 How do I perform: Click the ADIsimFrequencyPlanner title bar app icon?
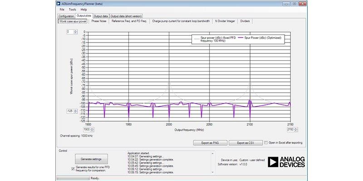(x=58, y=3)
